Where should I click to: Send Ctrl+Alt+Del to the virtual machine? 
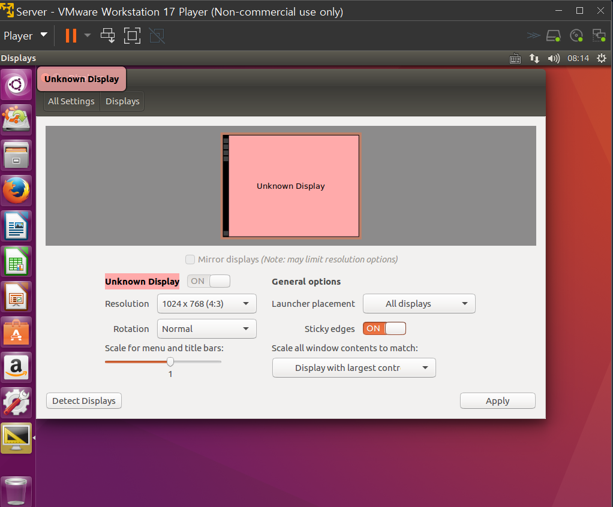[108, 35]
